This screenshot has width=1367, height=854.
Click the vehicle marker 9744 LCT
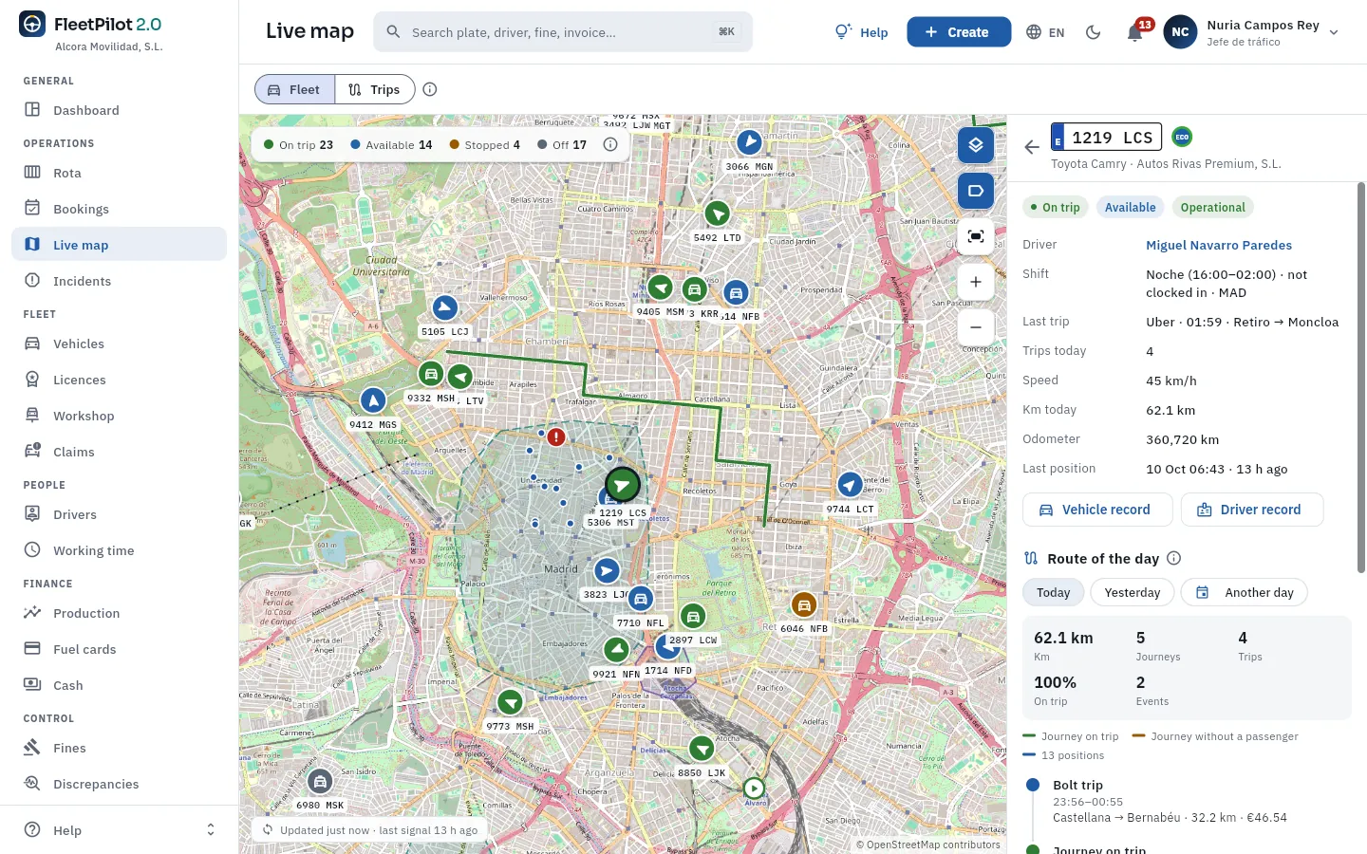(850, 485)
